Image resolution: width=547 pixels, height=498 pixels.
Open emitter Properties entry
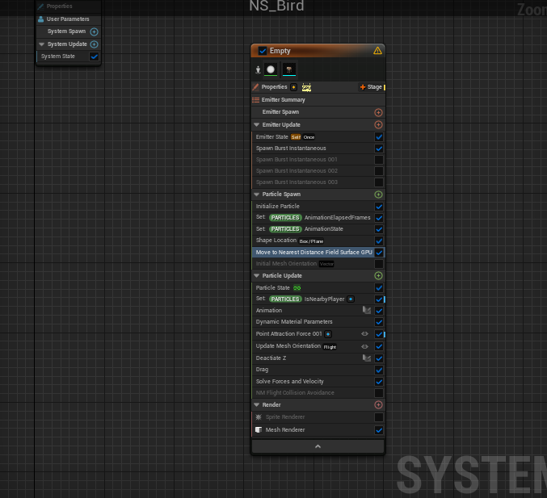(x=274, y=87)
